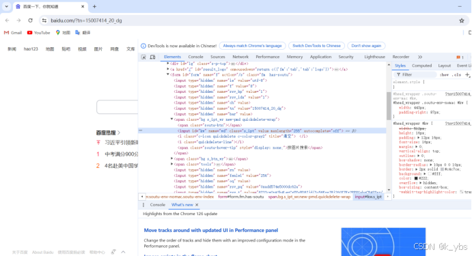Click the DevTools issues counter icon
Screen dimensions: 472x256
460,57
